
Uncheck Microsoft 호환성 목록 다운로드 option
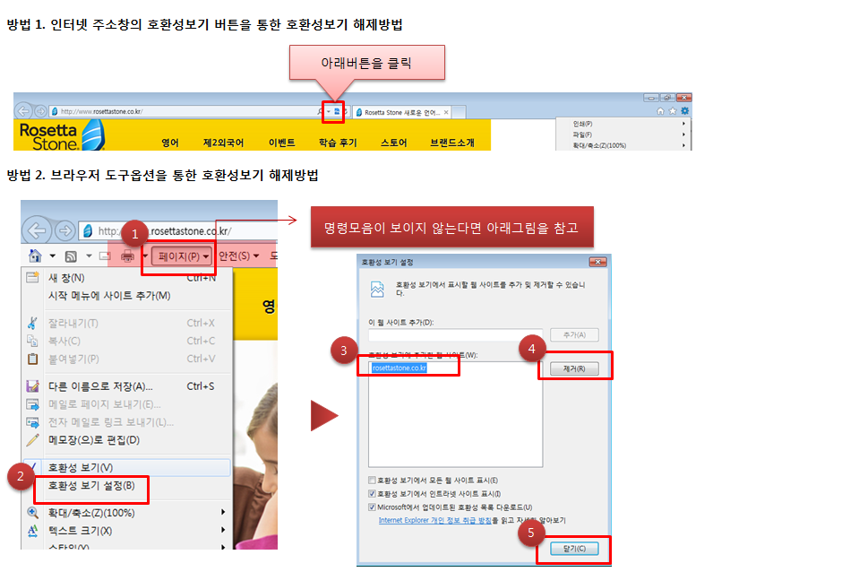tap(370, 507)
